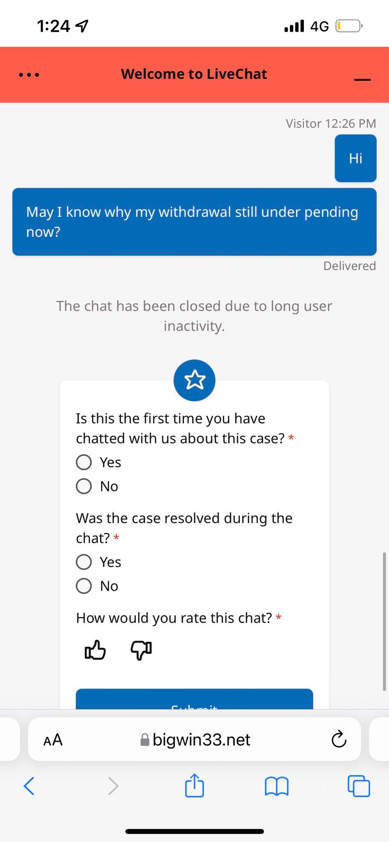Tap the thumbs up rating icon
The height and width of the screenshot is (842, 389).
[95, 650]
